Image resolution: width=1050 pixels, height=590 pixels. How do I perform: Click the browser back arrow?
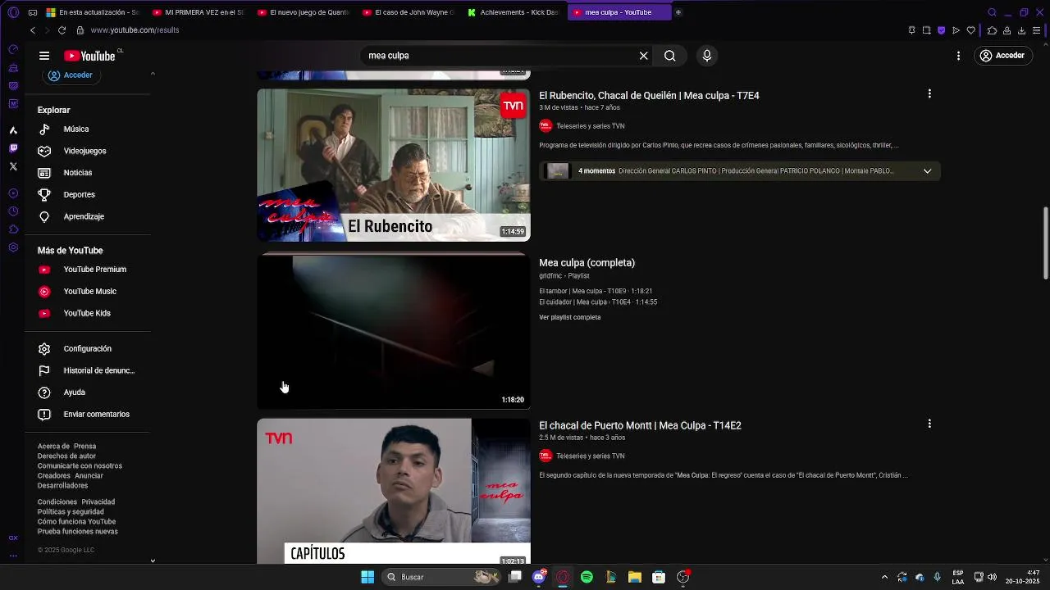point(33,30)
